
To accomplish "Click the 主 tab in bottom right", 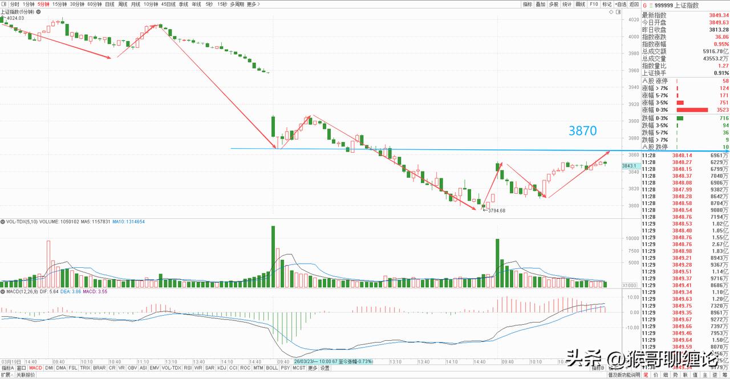I will [x=705, y=375].
